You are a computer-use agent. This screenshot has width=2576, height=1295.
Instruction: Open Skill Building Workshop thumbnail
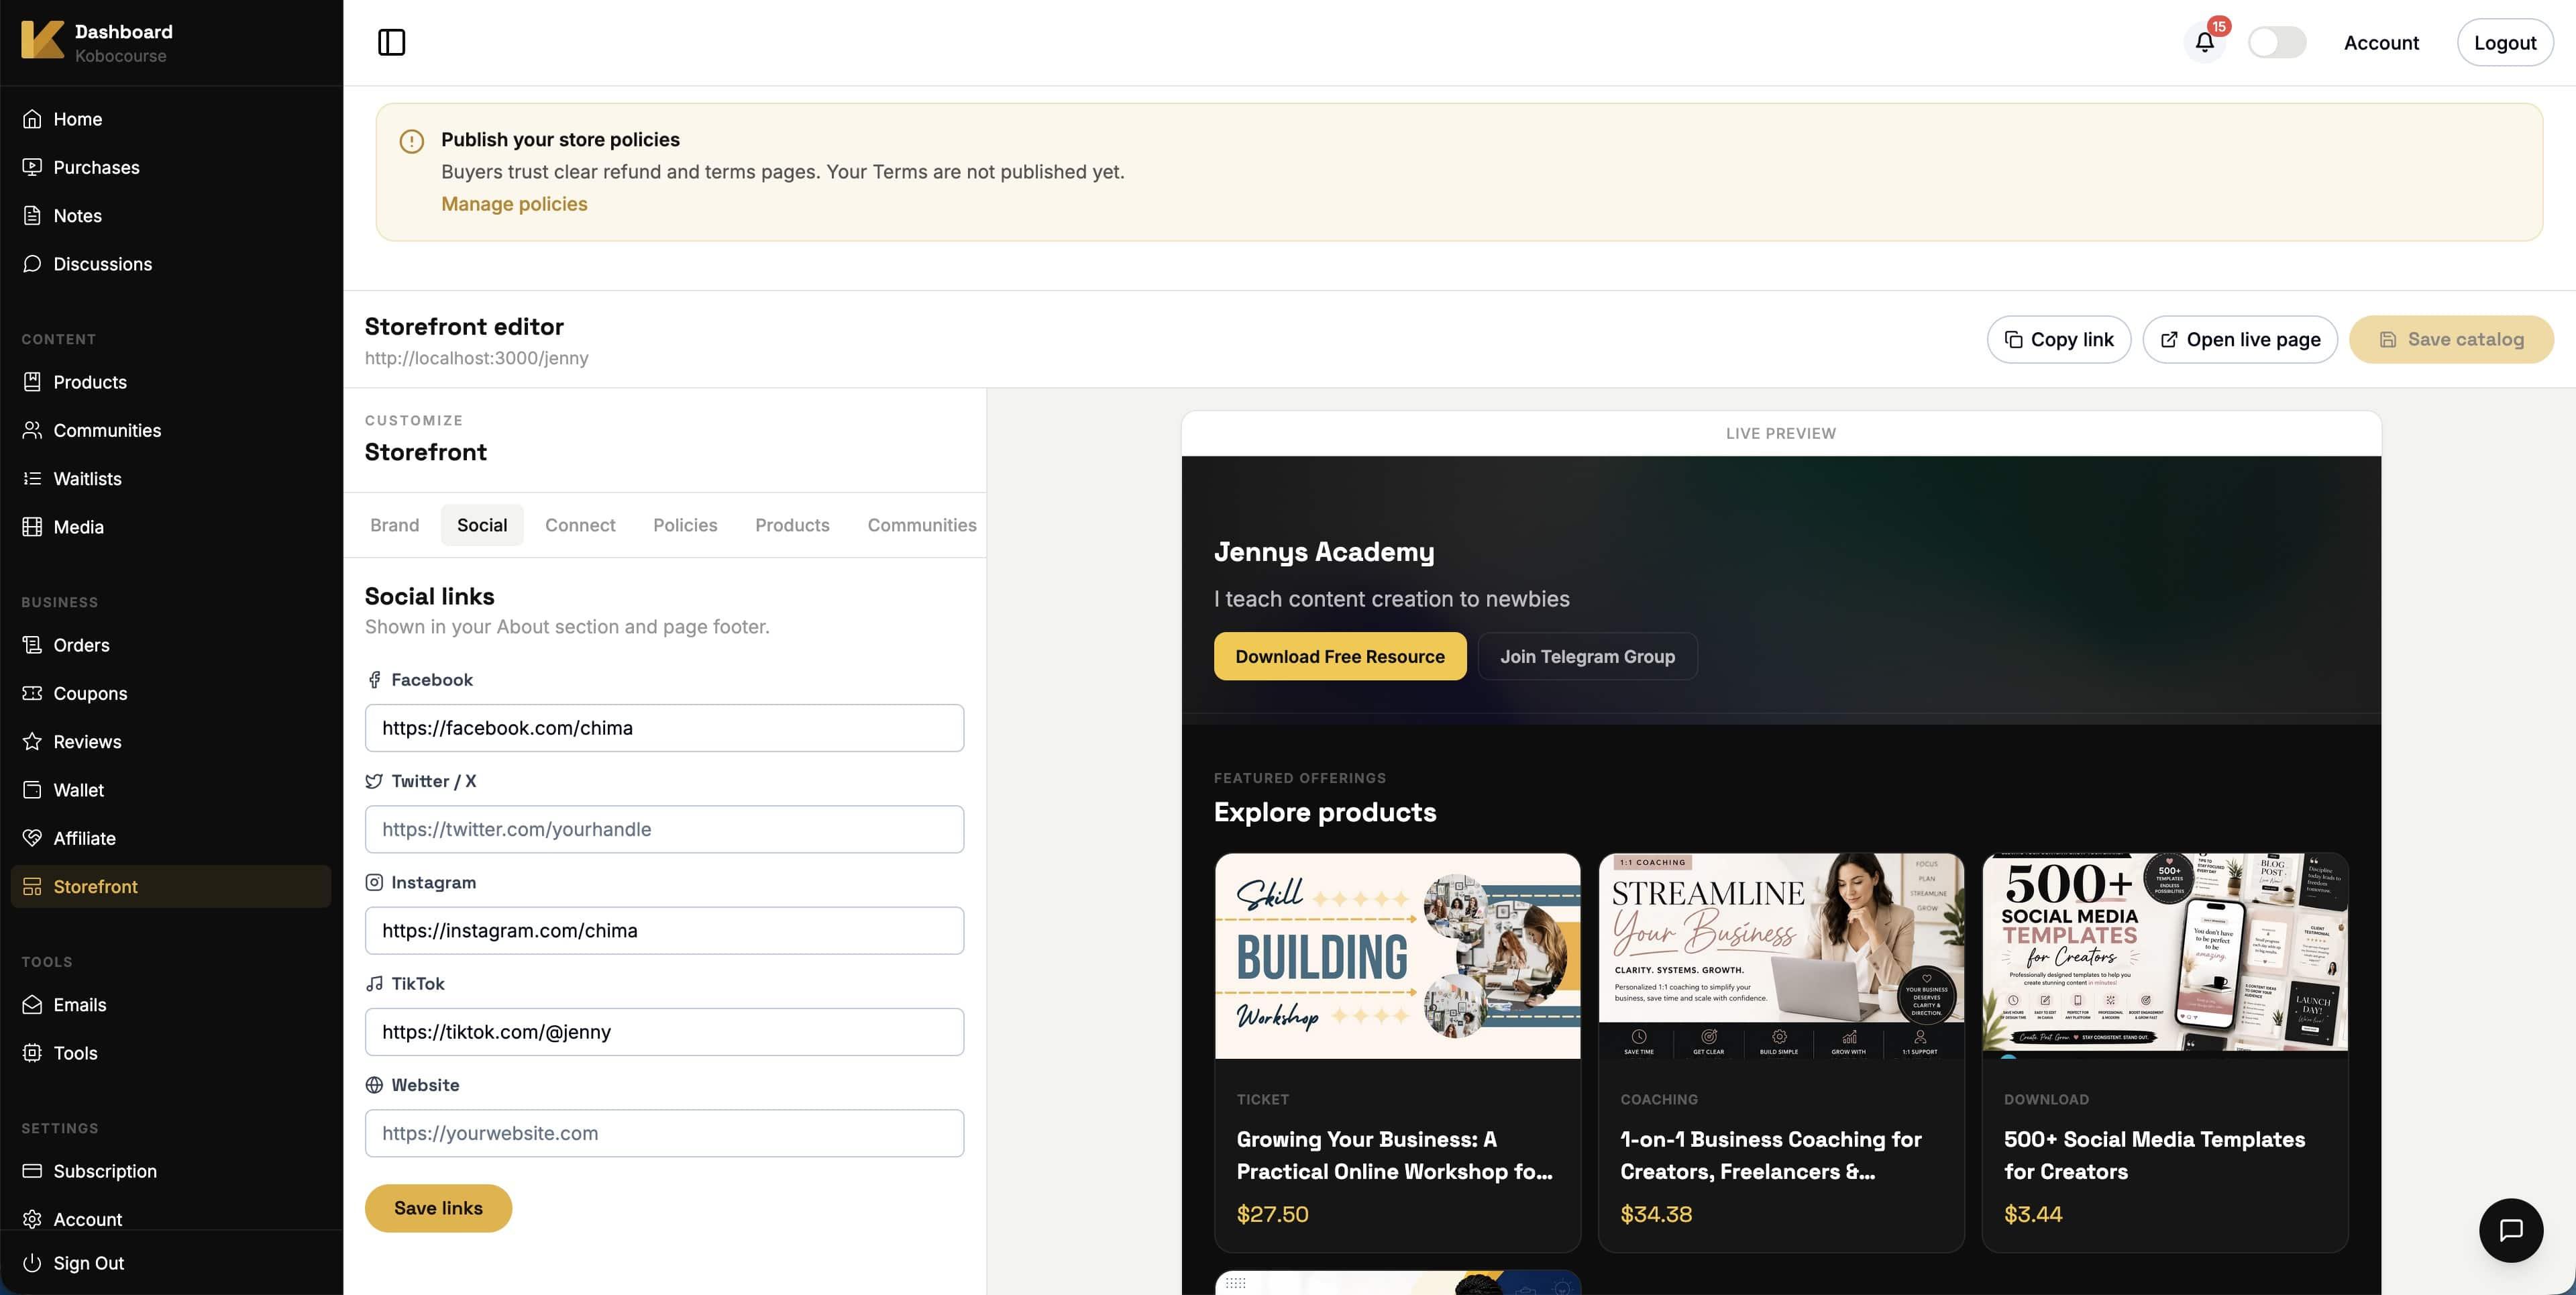coord(1397,955)
